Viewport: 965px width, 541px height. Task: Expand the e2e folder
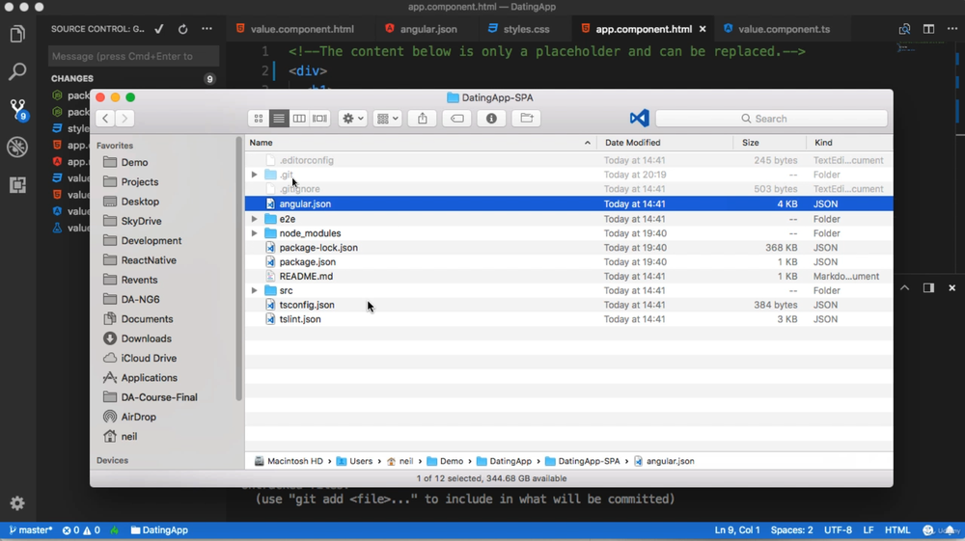pyautogui.click(x=254, y=219)
